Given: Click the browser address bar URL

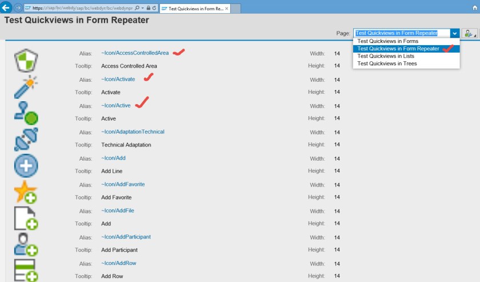Looking at the screenshot, I should [x=83, y=8].
